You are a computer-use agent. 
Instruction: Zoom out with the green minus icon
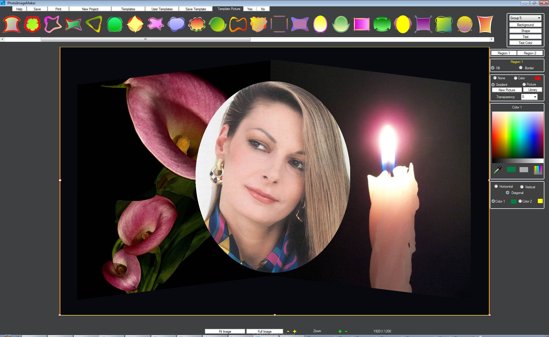(x=346, y=331)
